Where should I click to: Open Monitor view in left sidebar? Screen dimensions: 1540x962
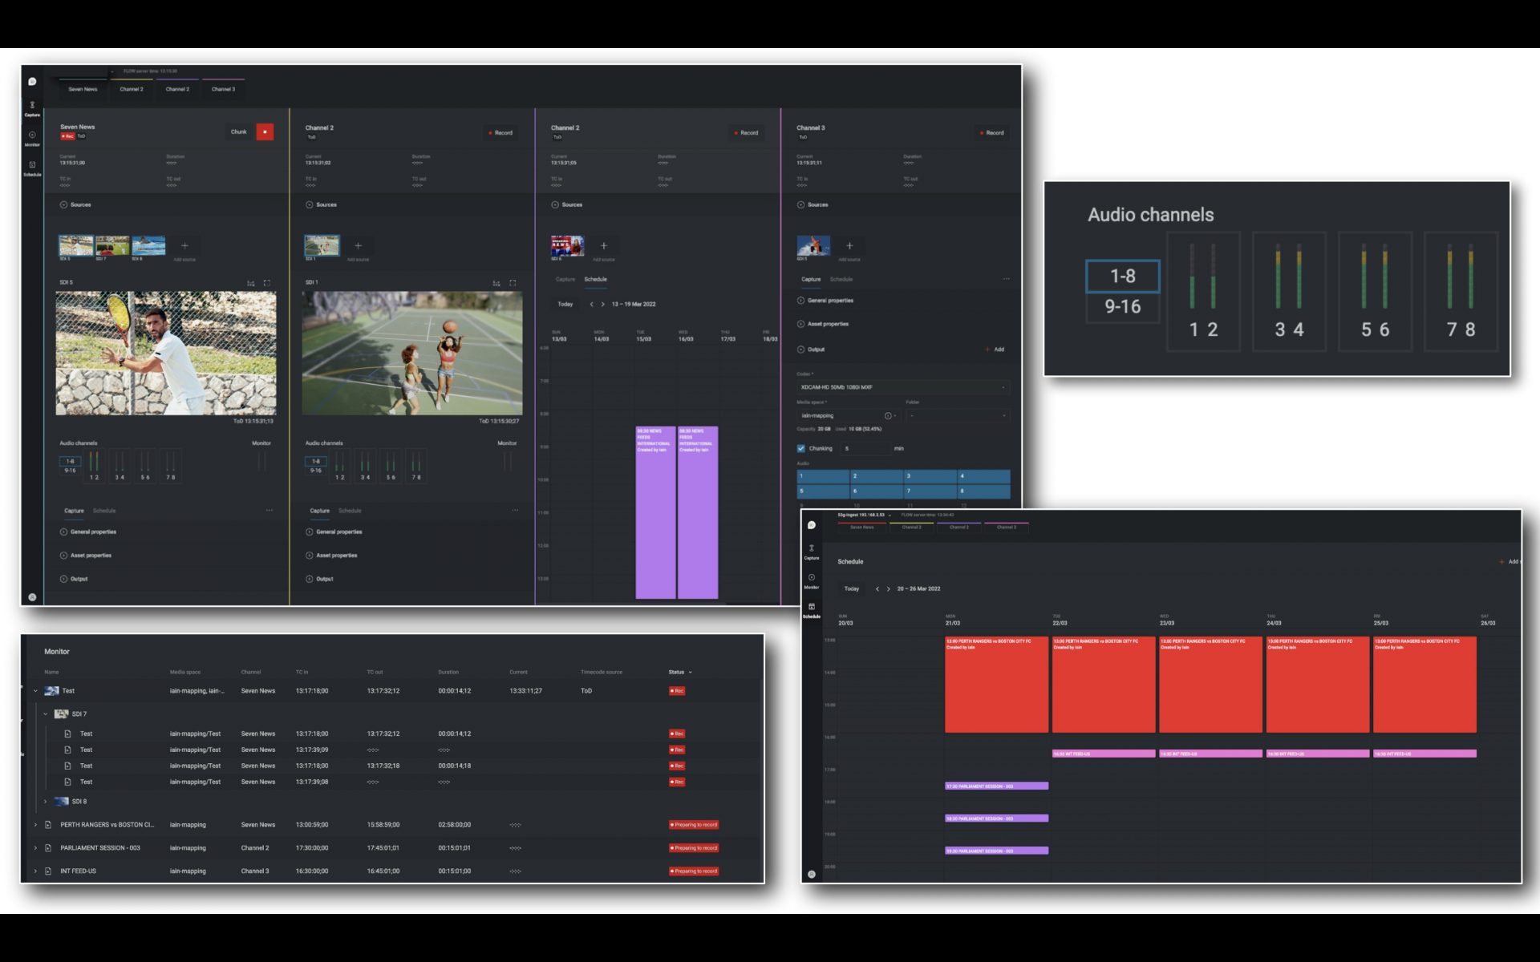(32, 138)
